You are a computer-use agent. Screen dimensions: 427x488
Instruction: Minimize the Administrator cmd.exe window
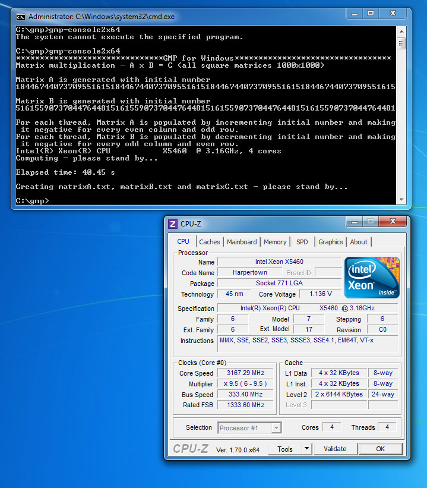353,14
